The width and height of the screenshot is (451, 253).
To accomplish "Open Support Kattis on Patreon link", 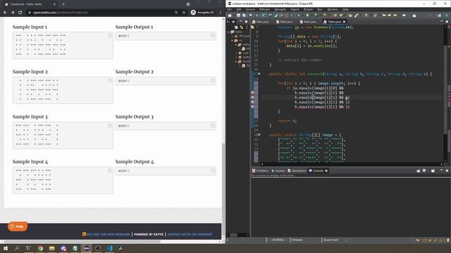I will (x=190, y=234).
